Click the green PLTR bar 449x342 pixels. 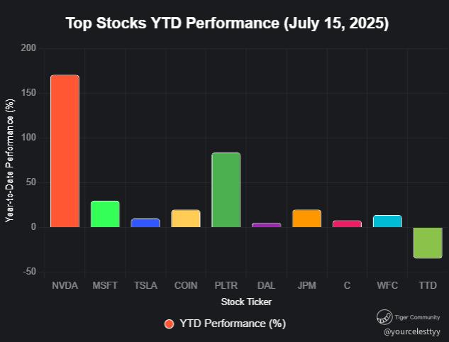click(226, 190)
